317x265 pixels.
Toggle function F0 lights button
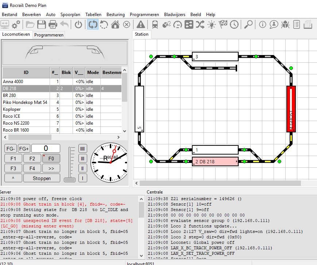coord(51,159)
